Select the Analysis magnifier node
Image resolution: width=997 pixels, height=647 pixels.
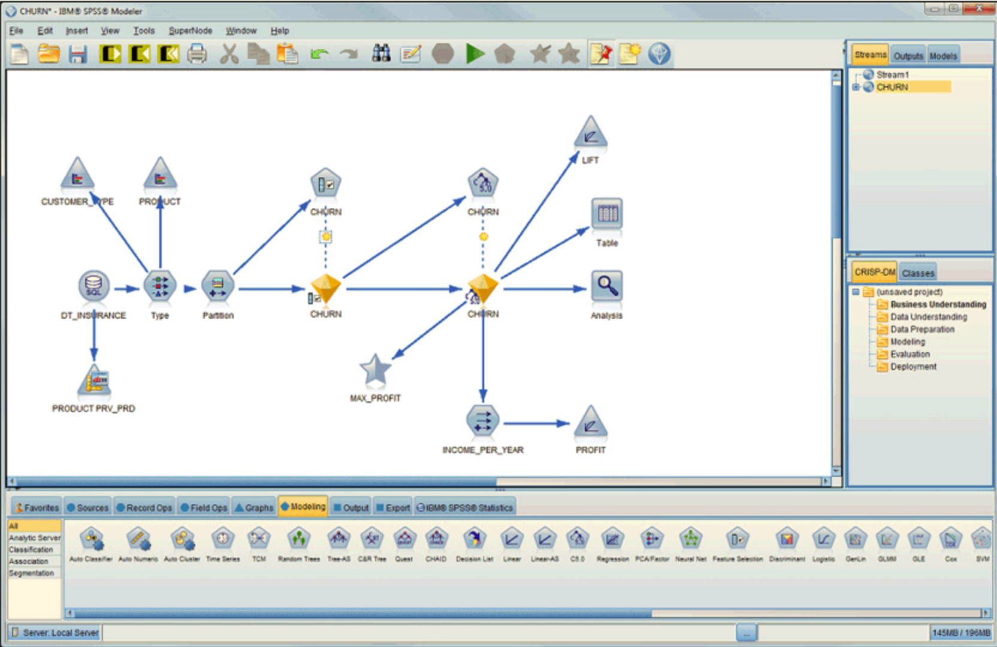(x=607, y=286)
